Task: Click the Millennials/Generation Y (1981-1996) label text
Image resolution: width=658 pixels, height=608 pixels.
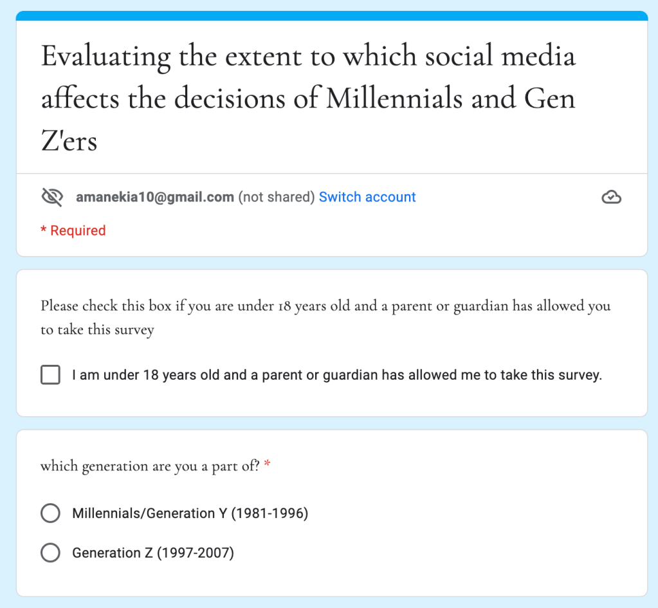Action: tap(190, 513)
